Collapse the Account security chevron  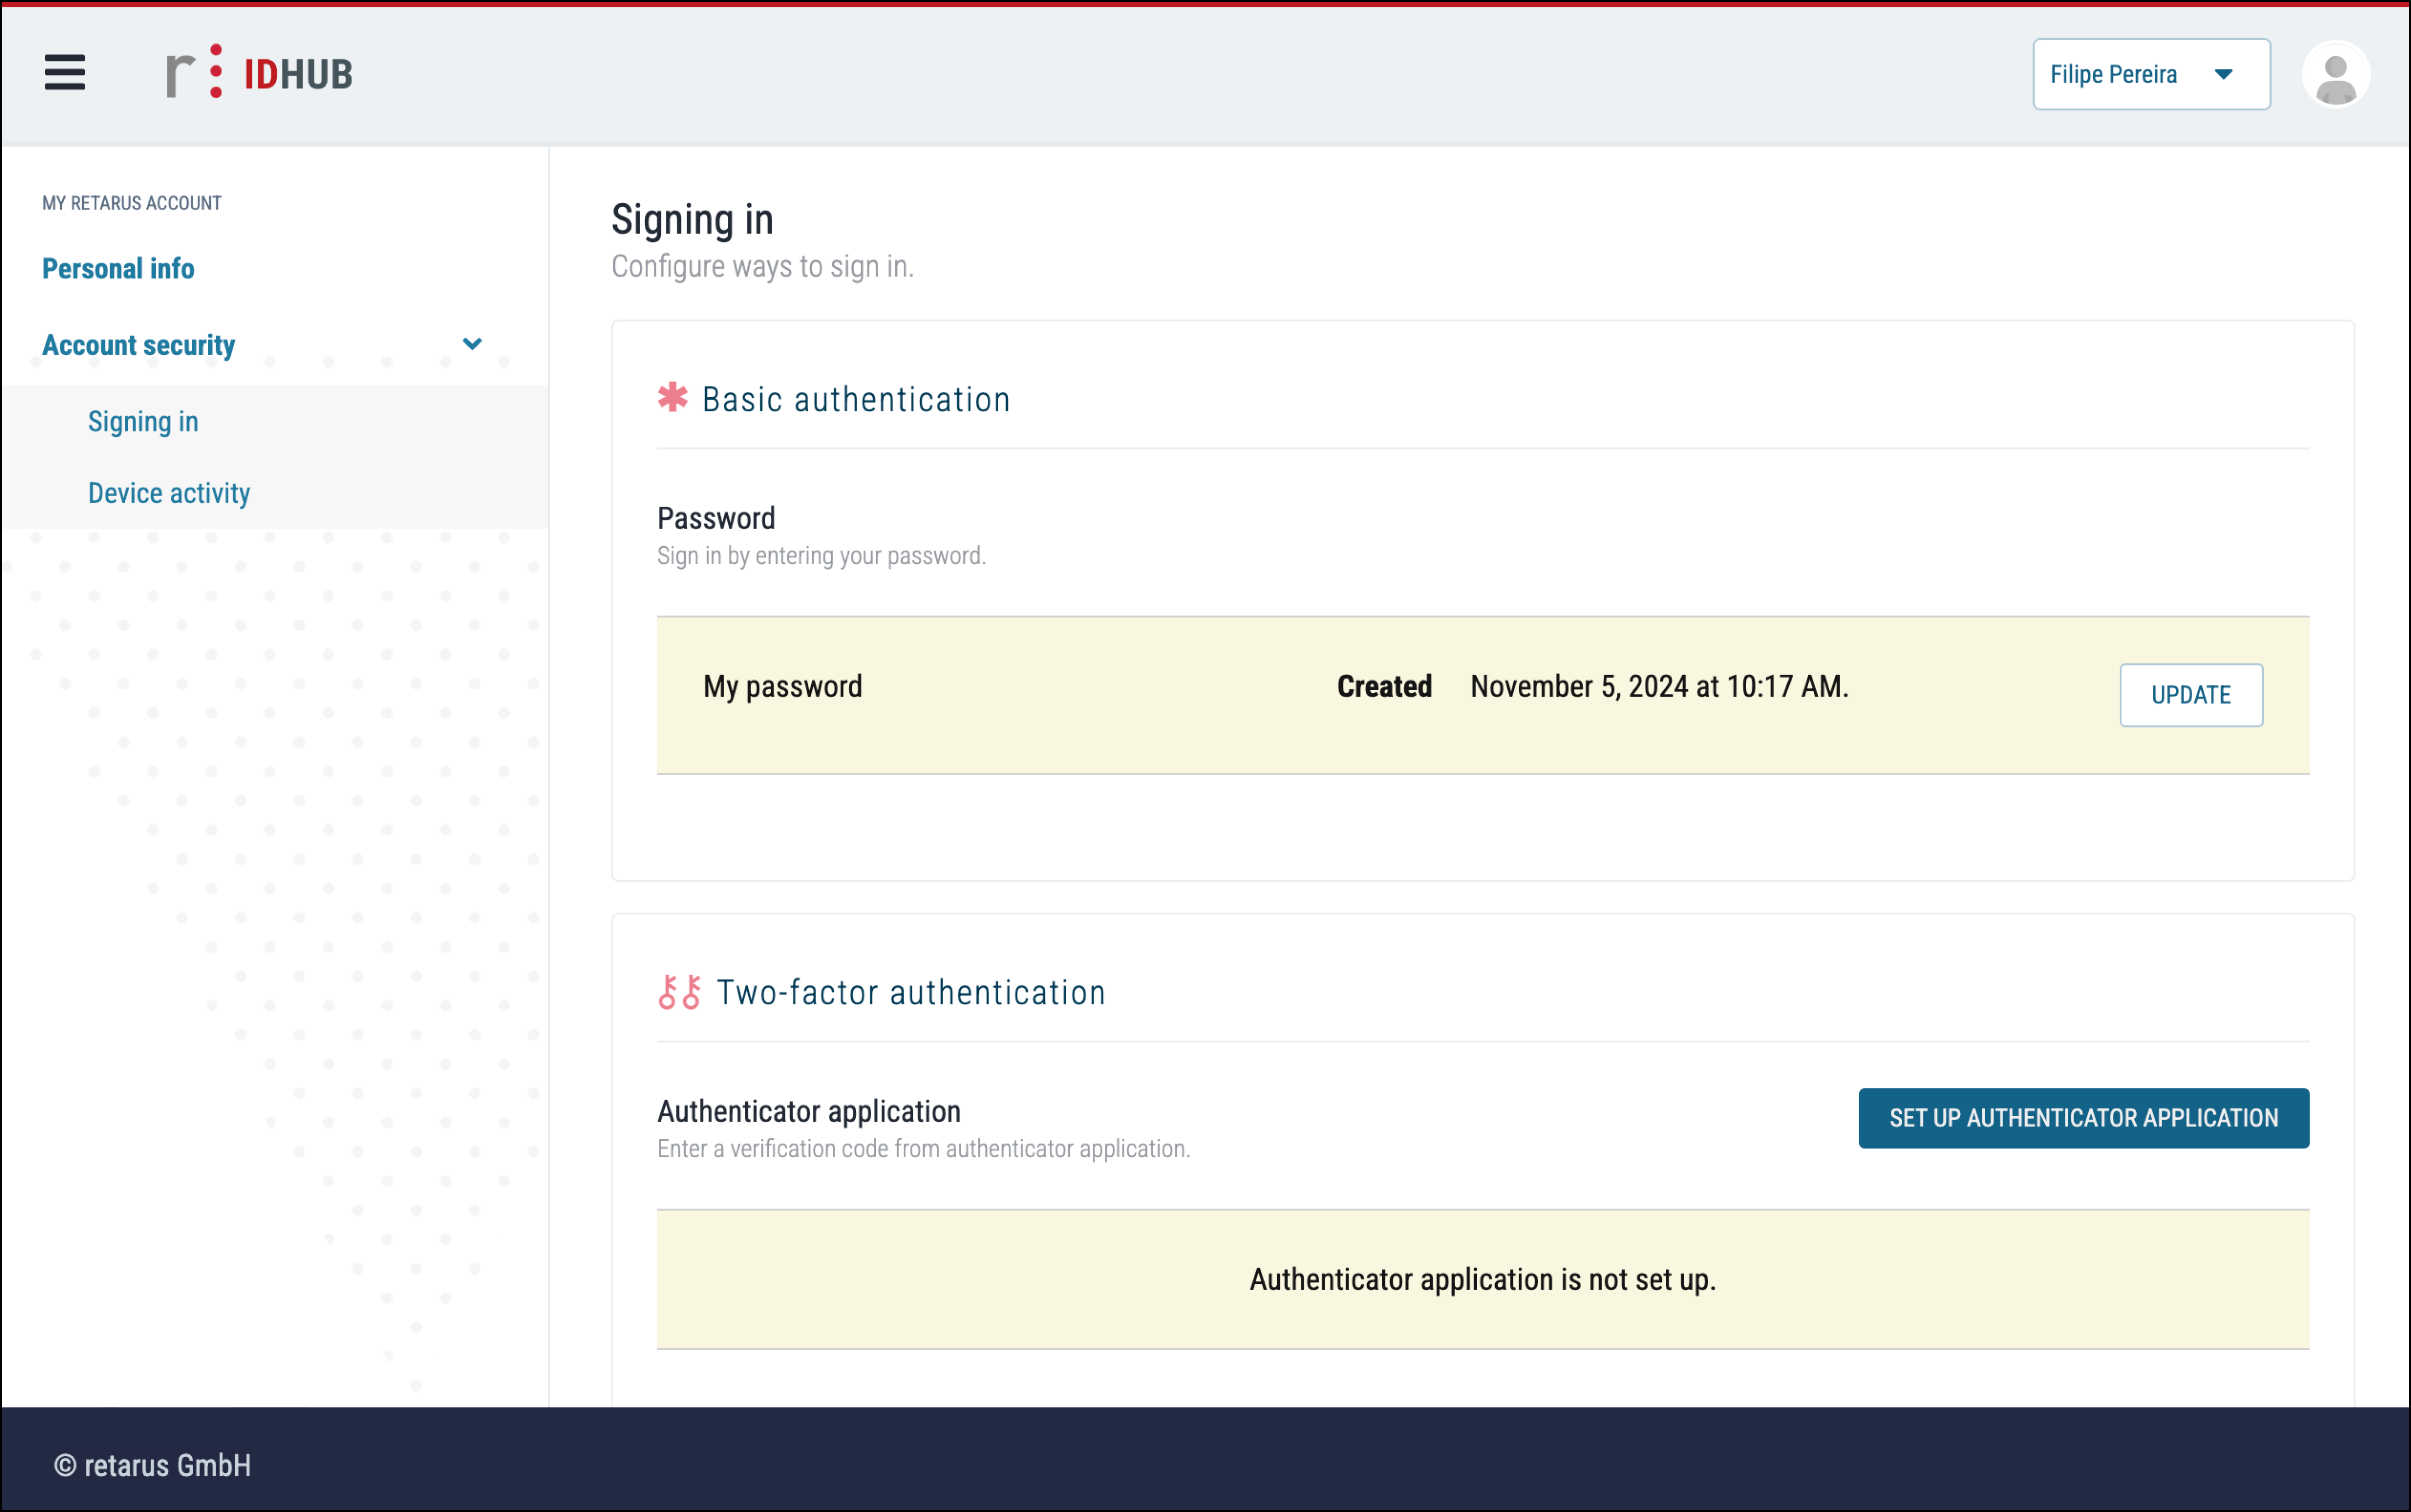click(x=472, y=344)
